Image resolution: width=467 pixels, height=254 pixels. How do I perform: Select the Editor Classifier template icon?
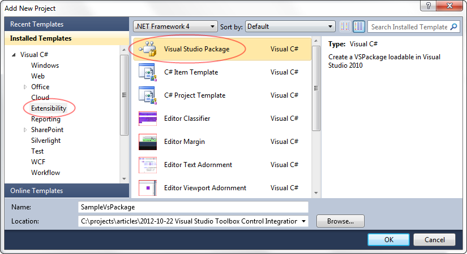pyautogui.click(x=148, y=119)
